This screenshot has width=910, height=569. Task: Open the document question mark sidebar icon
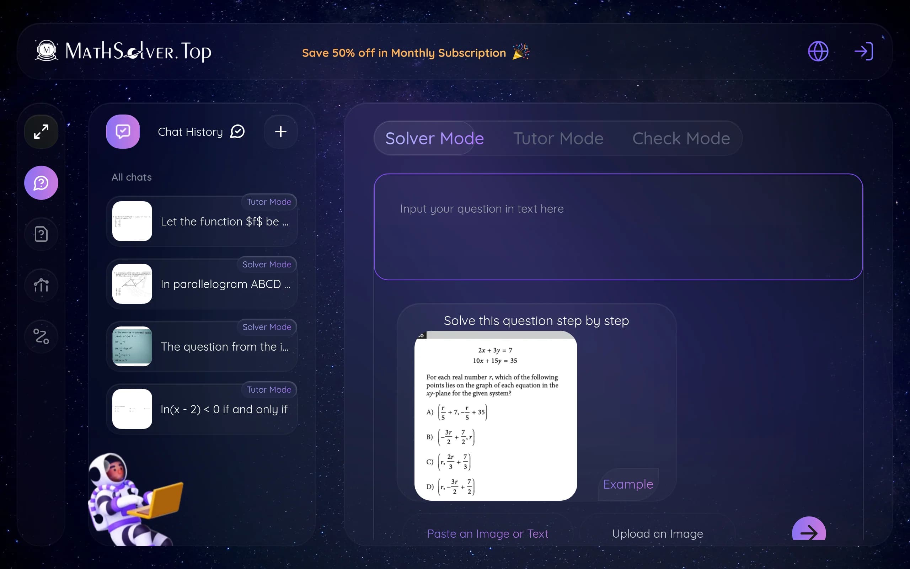tap(41, 234)
